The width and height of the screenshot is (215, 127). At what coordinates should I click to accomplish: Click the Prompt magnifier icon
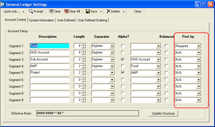pos(31,11)
